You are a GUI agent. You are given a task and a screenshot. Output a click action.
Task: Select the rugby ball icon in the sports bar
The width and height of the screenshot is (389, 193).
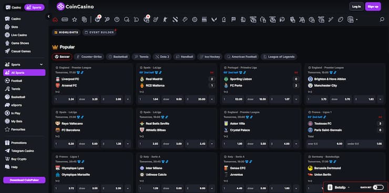tap(341, 19)
